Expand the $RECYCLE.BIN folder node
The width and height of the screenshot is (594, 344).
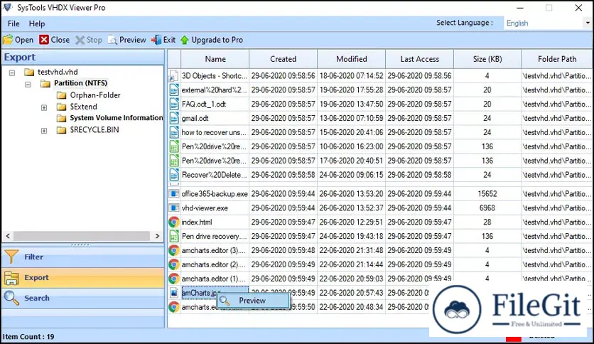point(44,131)
